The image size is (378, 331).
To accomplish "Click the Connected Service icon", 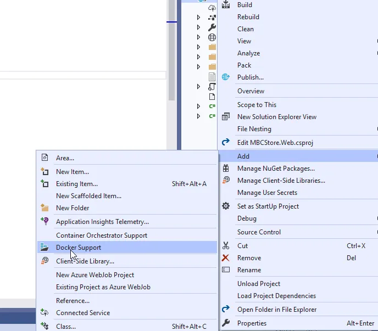I will pyautogui.click(x=45, y=312).
